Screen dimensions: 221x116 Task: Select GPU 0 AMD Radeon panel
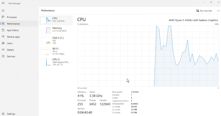click(x=56, y=62)
